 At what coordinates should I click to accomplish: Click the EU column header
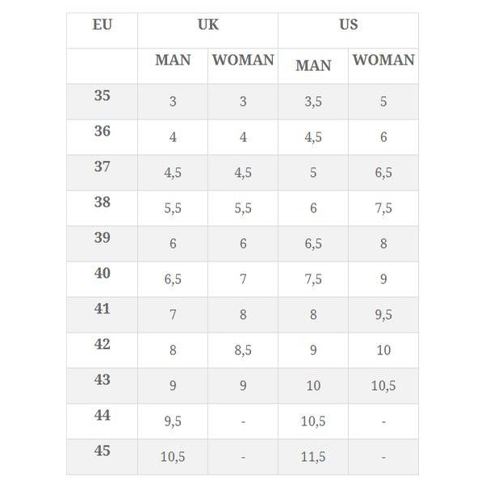coord(102,24)
